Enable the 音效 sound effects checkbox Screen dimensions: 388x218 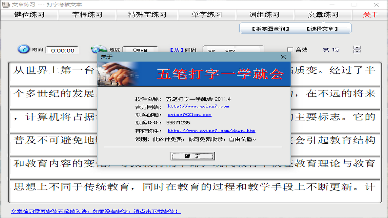click(290, 50)
